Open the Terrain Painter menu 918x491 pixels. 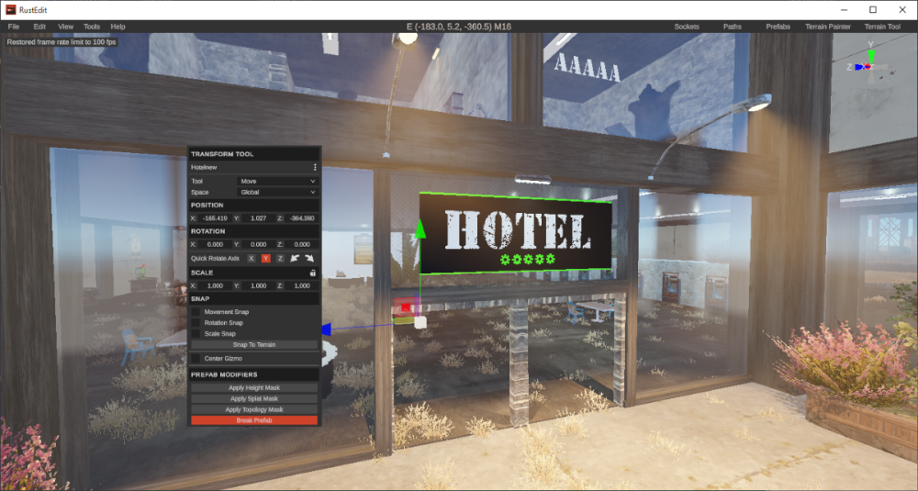[827, 27]
